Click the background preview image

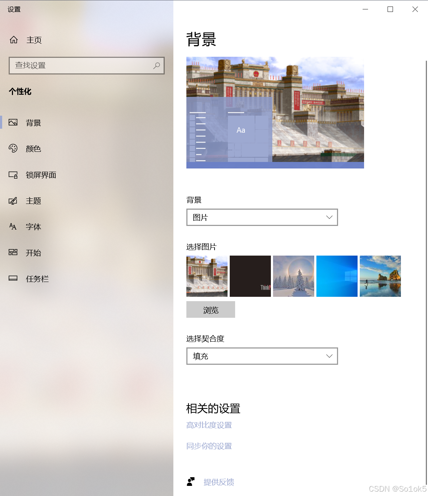[275, 112]
